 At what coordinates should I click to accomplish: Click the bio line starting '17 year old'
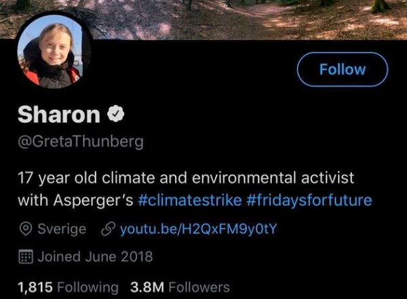coord(186,180)
